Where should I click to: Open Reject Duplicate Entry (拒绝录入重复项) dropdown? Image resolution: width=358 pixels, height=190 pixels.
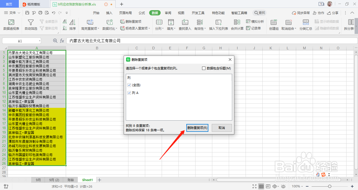click(135, 28)
